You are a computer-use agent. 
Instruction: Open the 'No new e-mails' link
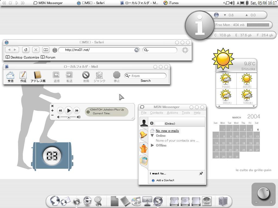coord(167,131)
